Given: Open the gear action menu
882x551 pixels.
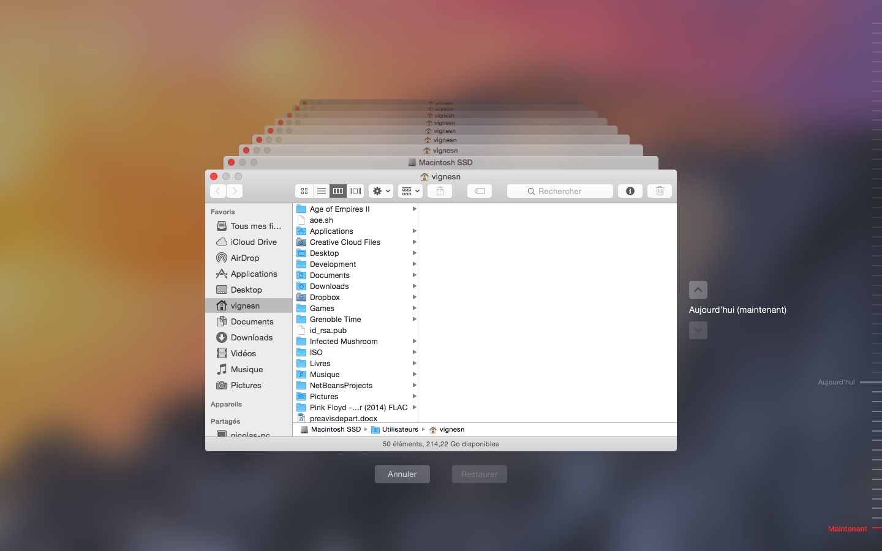Looking at the screenshot, I should pyautogui.click(x=381, y=191).
